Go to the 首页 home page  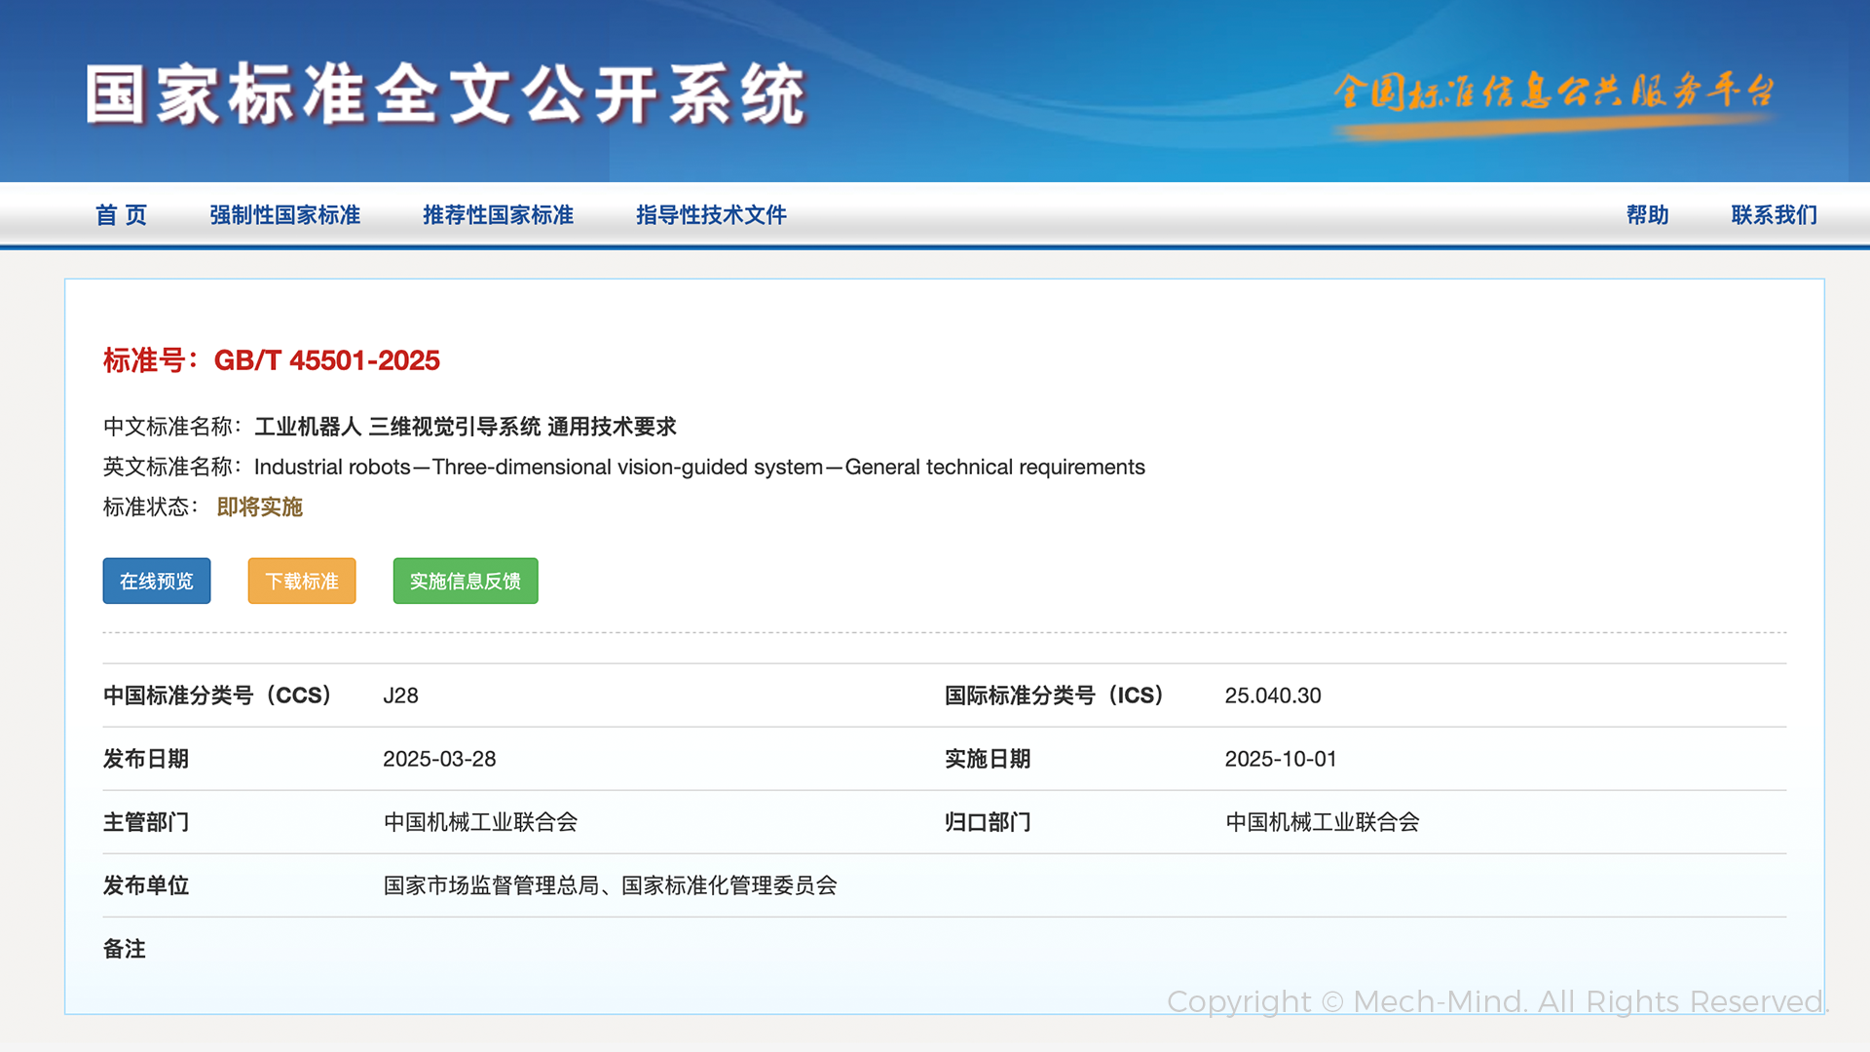121,215
